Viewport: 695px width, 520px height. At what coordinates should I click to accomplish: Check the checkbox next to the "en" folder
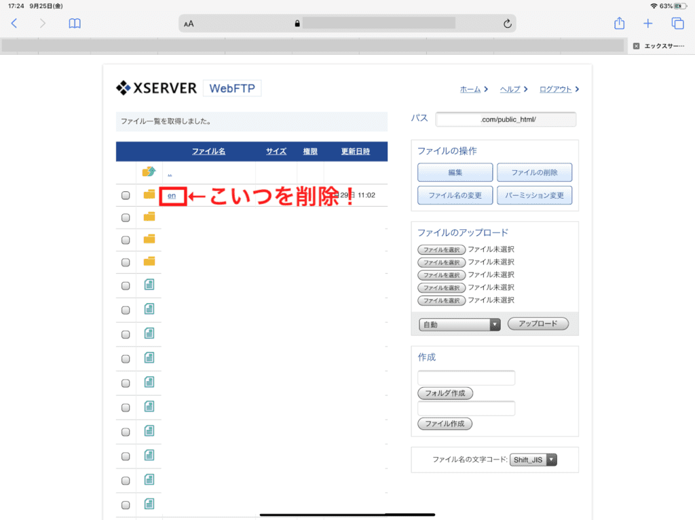[x=126, y=195]
